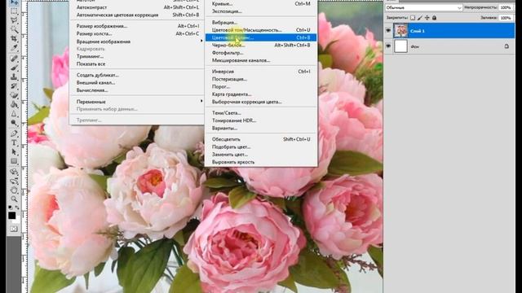This screenshot has width=522, height=293.
Task: Click the Непрозрачность opacity value field
Action: tap(506, 7)
